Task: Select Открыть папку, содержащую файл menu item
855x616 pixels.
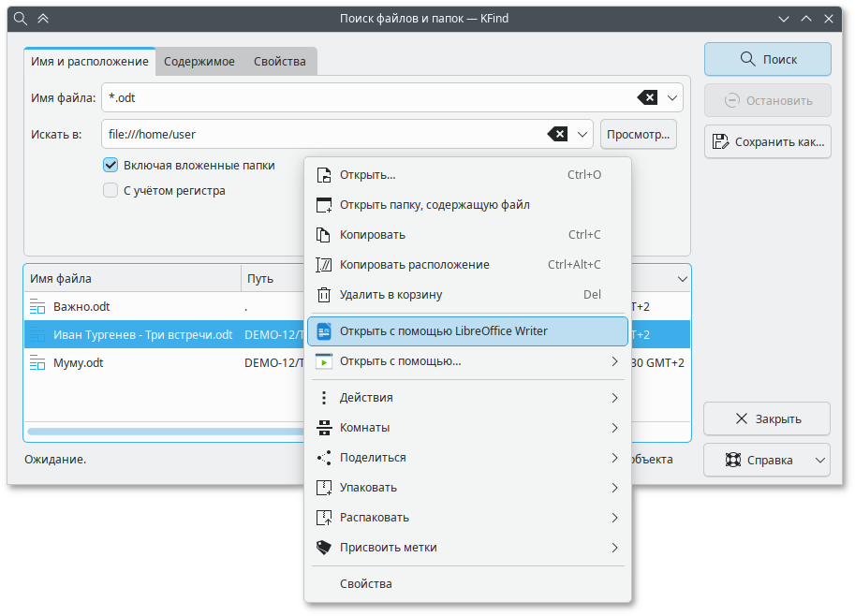Action: [434, 205]
